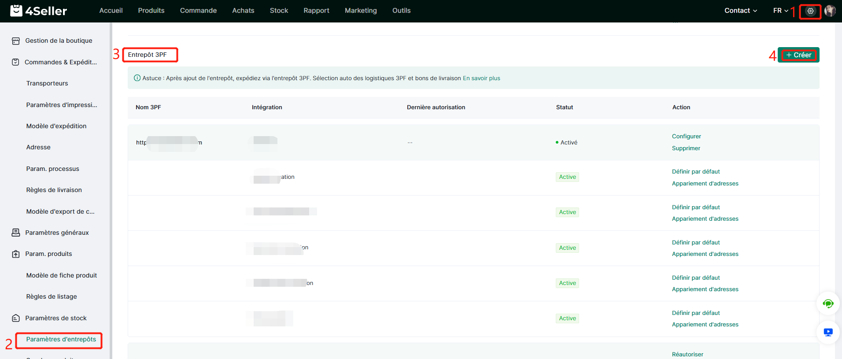Open Modèle d'export de c... in sidebar

pos(60,211)
